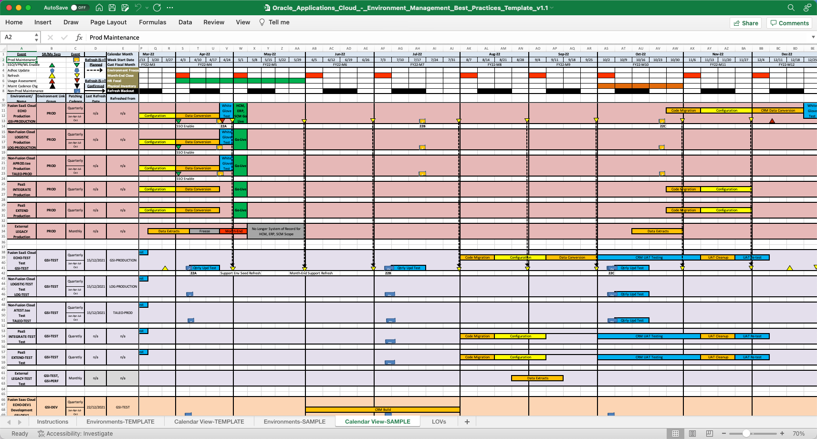Screen dimensions: 817x439
Task: Click the Enter checkmark beside the formula bar
Action: 64,37
